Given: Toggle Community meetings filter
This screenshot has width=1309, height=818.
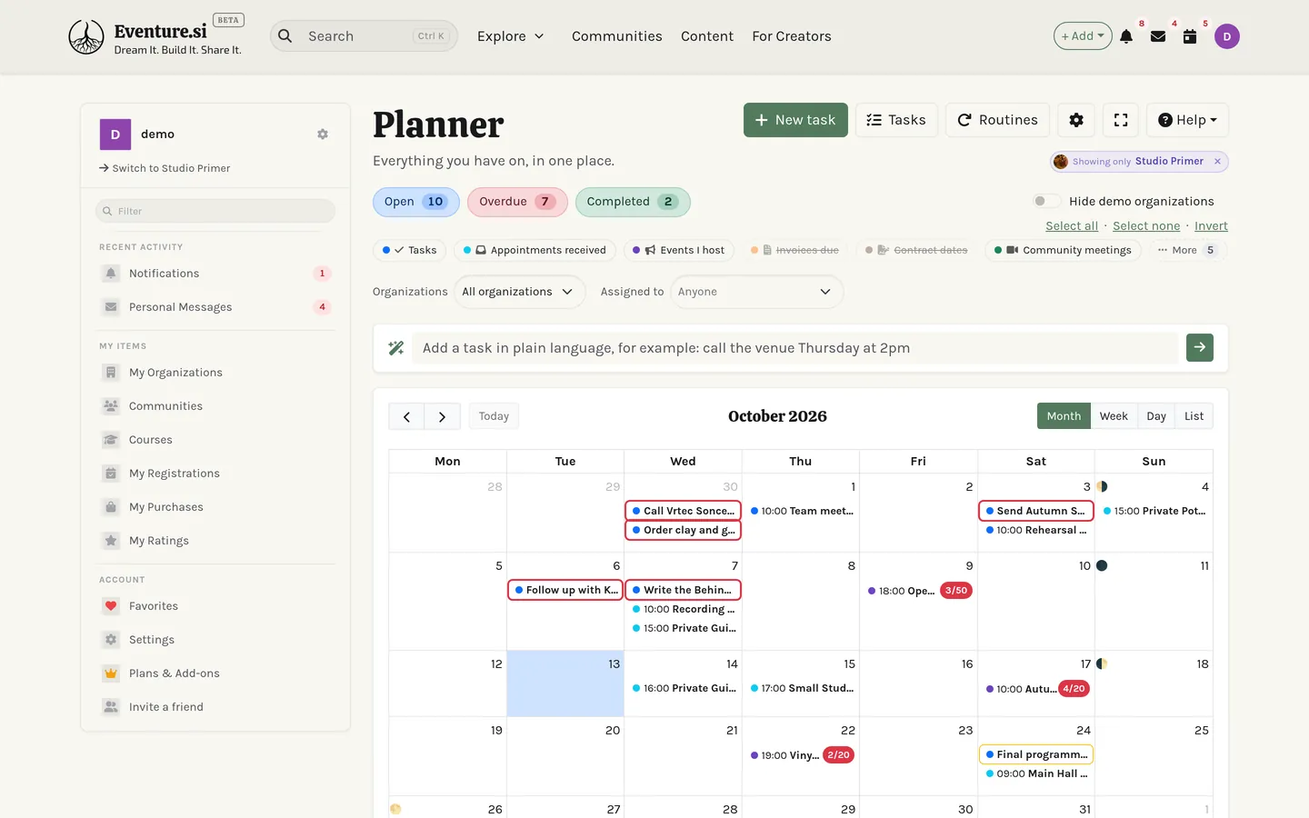Looking at the screenshot, I should [x=1063, y=250].
